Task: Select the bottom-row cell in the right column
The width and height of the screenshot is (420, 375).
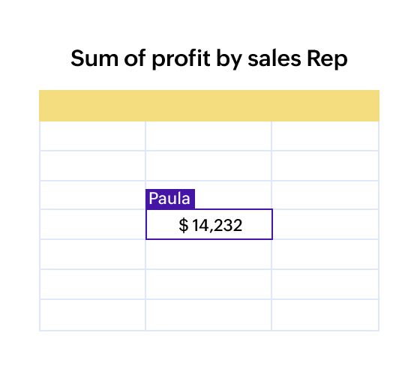Action: pos(325,315)
